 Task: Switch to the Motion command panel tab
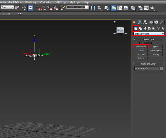point(151,22)
